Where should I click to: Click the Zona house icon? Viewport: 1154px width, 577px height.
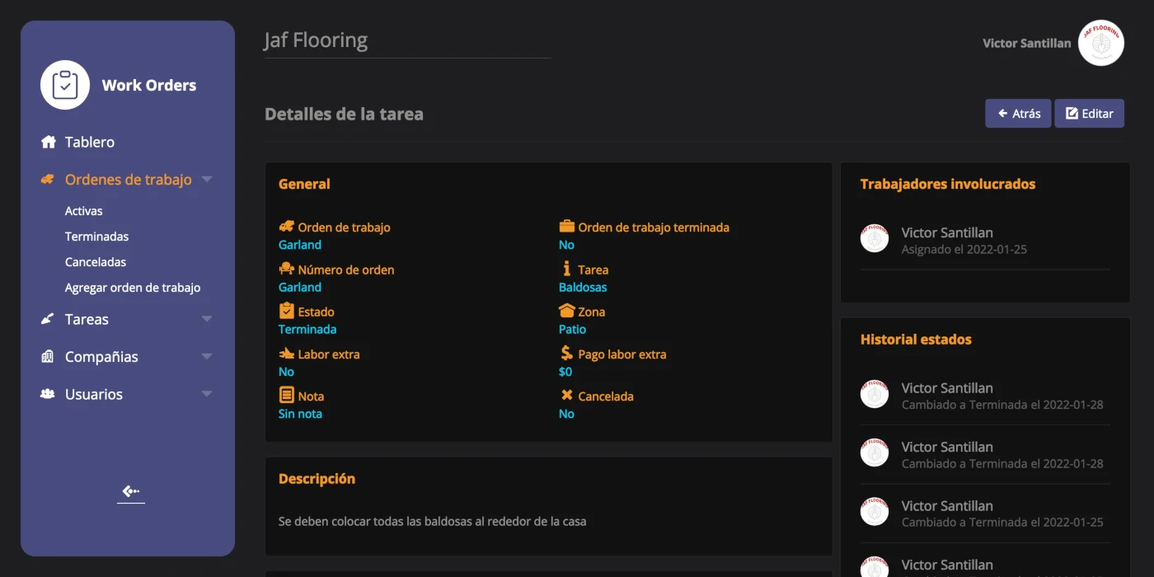pyautogui.click(x=565, y=311)
